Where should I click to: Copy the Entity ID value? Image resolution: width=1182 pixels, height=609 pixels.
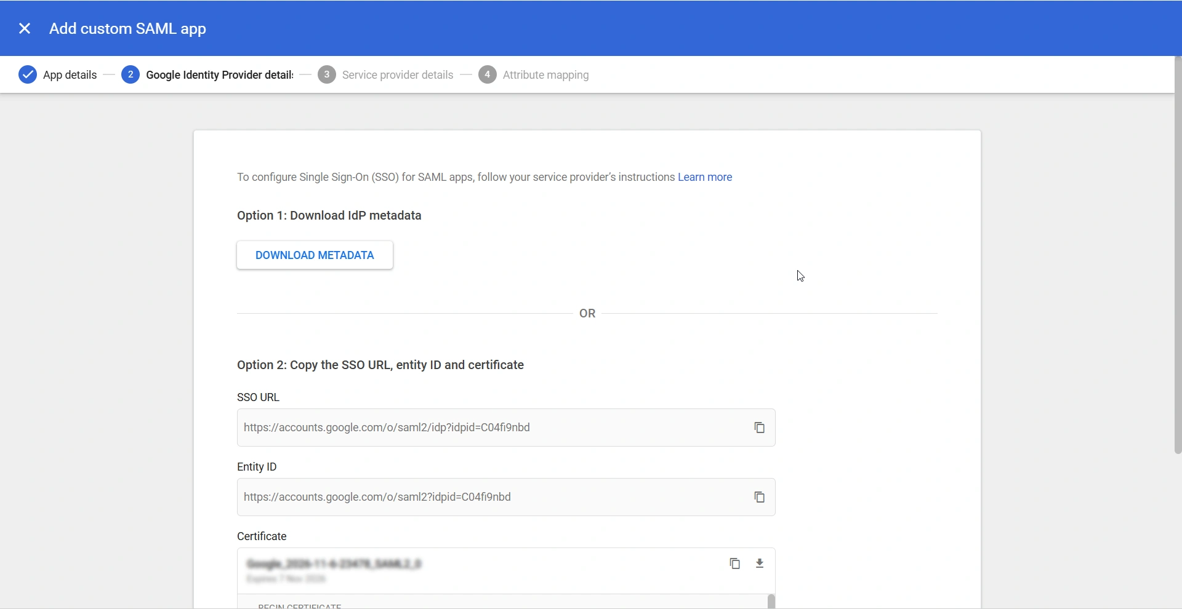pyautogui.click(x=759, y=496)
